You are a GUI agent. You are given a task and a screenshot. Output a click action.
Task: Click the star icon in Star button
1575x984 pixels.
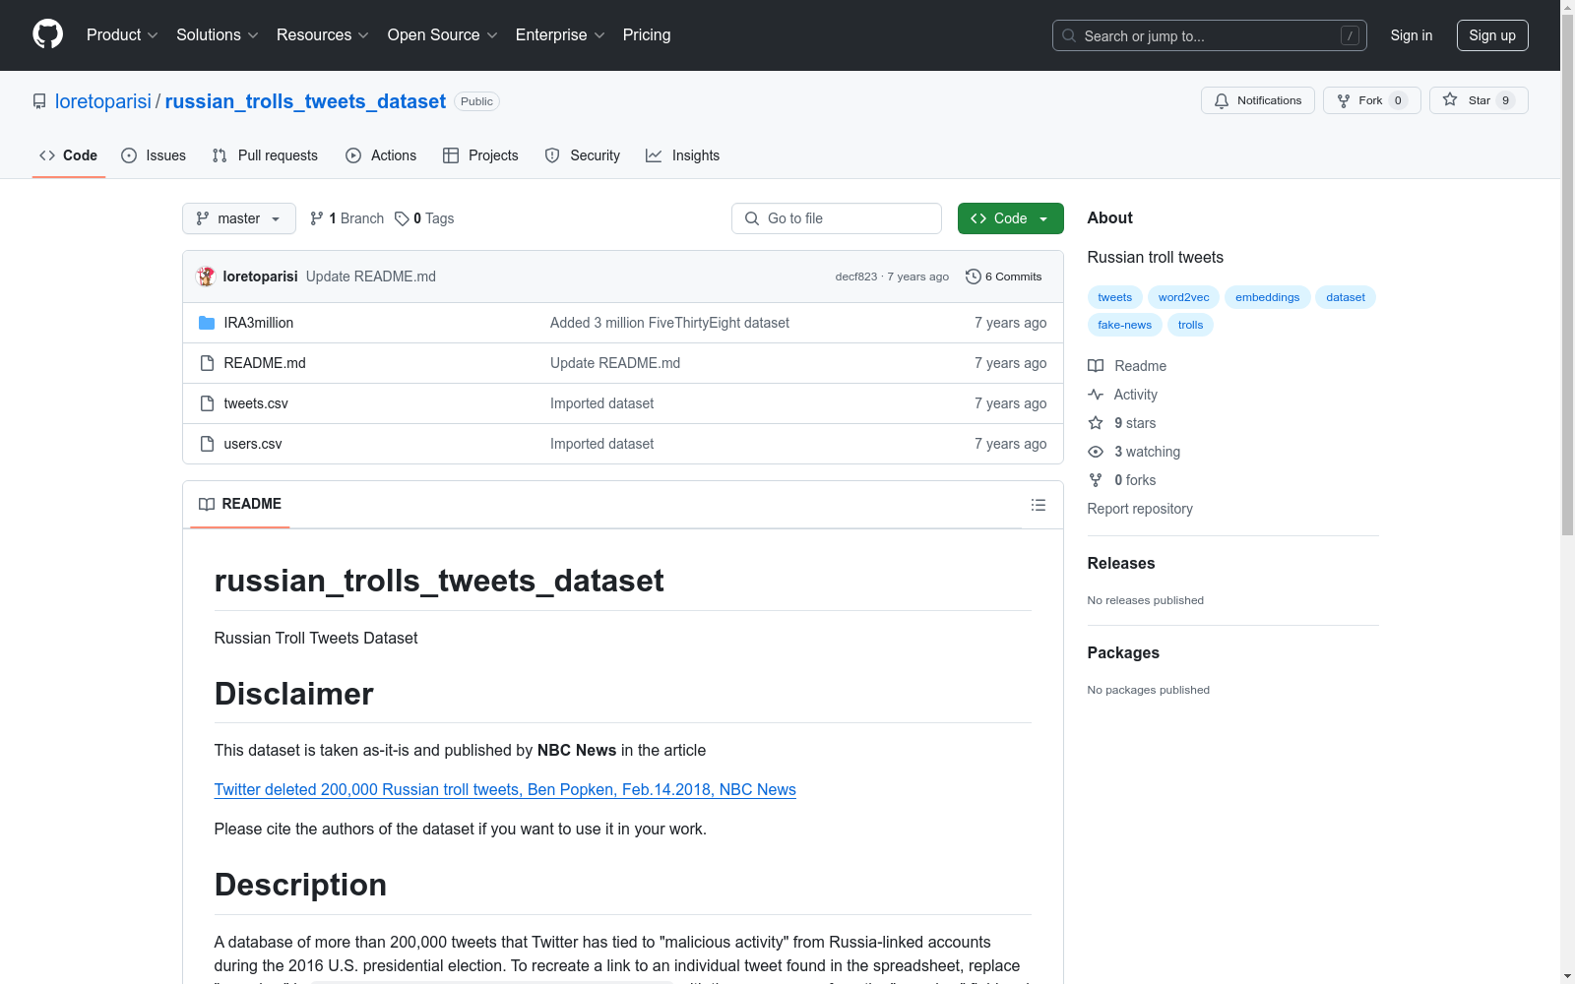pyautogui.click(x=1450, y=99)
